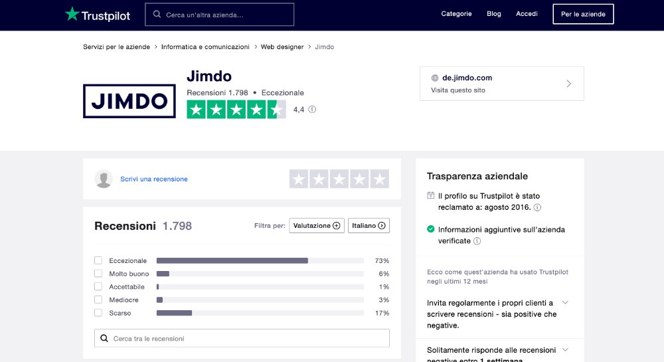The image size is (664, 362).
Task: Expand the Solitamente risponde alle recensioni section
Action: click(x=565, y=350)
